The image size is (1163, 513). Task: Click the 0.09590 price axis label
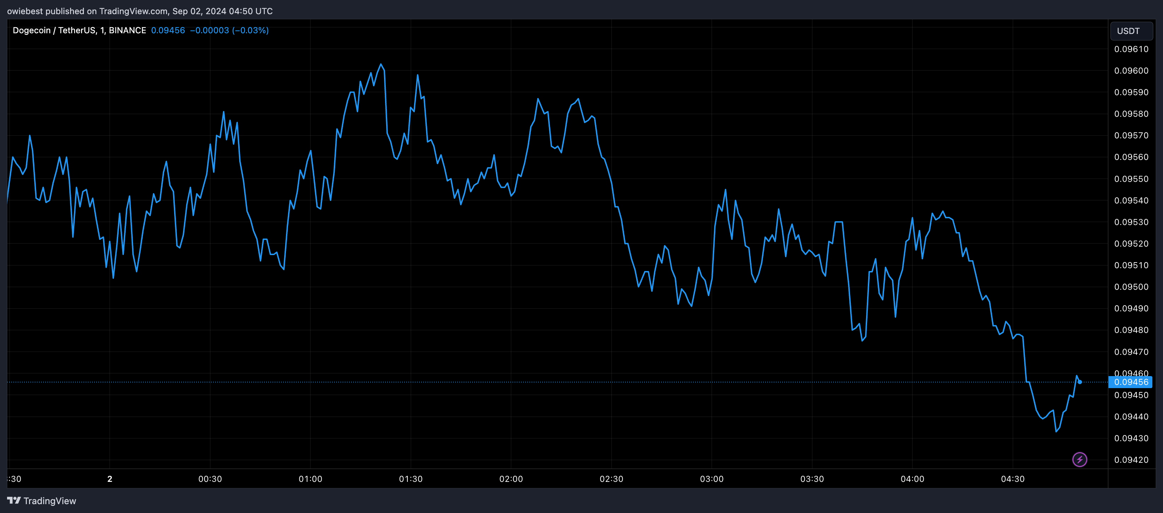pyautogui.click(x=1131, y=92)
